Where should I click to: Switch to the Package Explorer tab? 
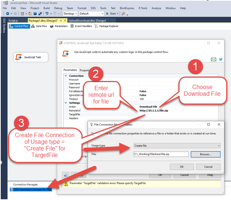(x=107, y=26)
